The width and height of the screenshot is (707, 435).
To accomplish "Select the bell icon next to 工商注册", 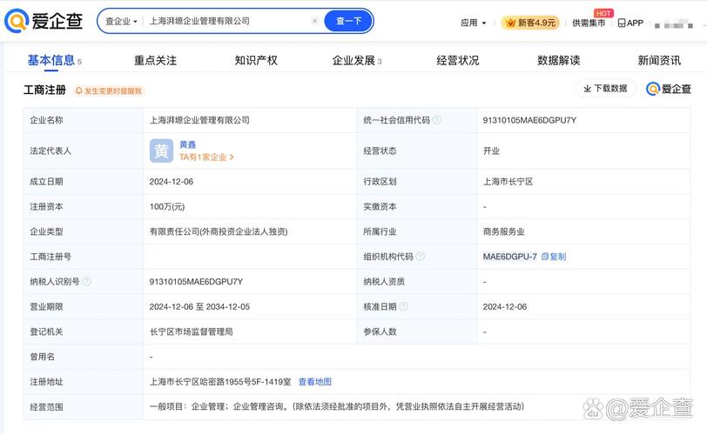I will [79, 91].
